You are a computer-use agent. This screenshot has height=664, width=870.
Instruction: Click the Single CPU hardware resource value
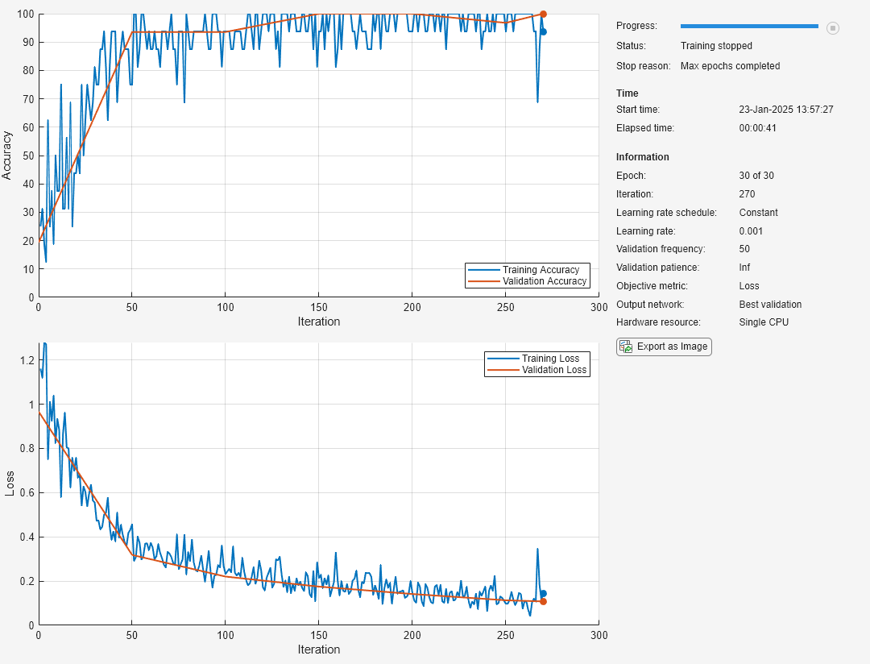[x=764, y=322]
